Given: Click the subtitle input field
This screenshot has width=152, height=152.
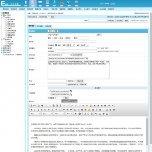Looking at the screenshot, I should click(72, 42).
